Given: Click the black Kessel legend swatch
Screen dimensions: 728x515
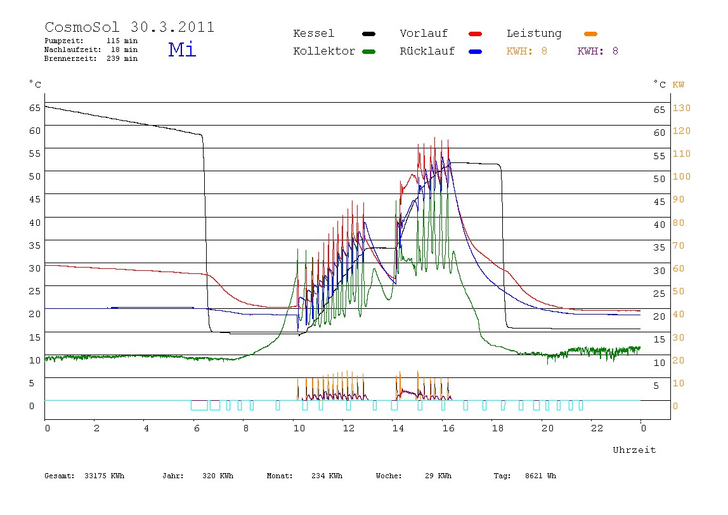Looking at the screenshot, I should click(368, 34).
